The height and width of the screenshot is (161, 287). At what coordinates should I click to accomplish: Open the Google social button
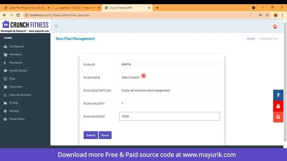tap(278, 117)
